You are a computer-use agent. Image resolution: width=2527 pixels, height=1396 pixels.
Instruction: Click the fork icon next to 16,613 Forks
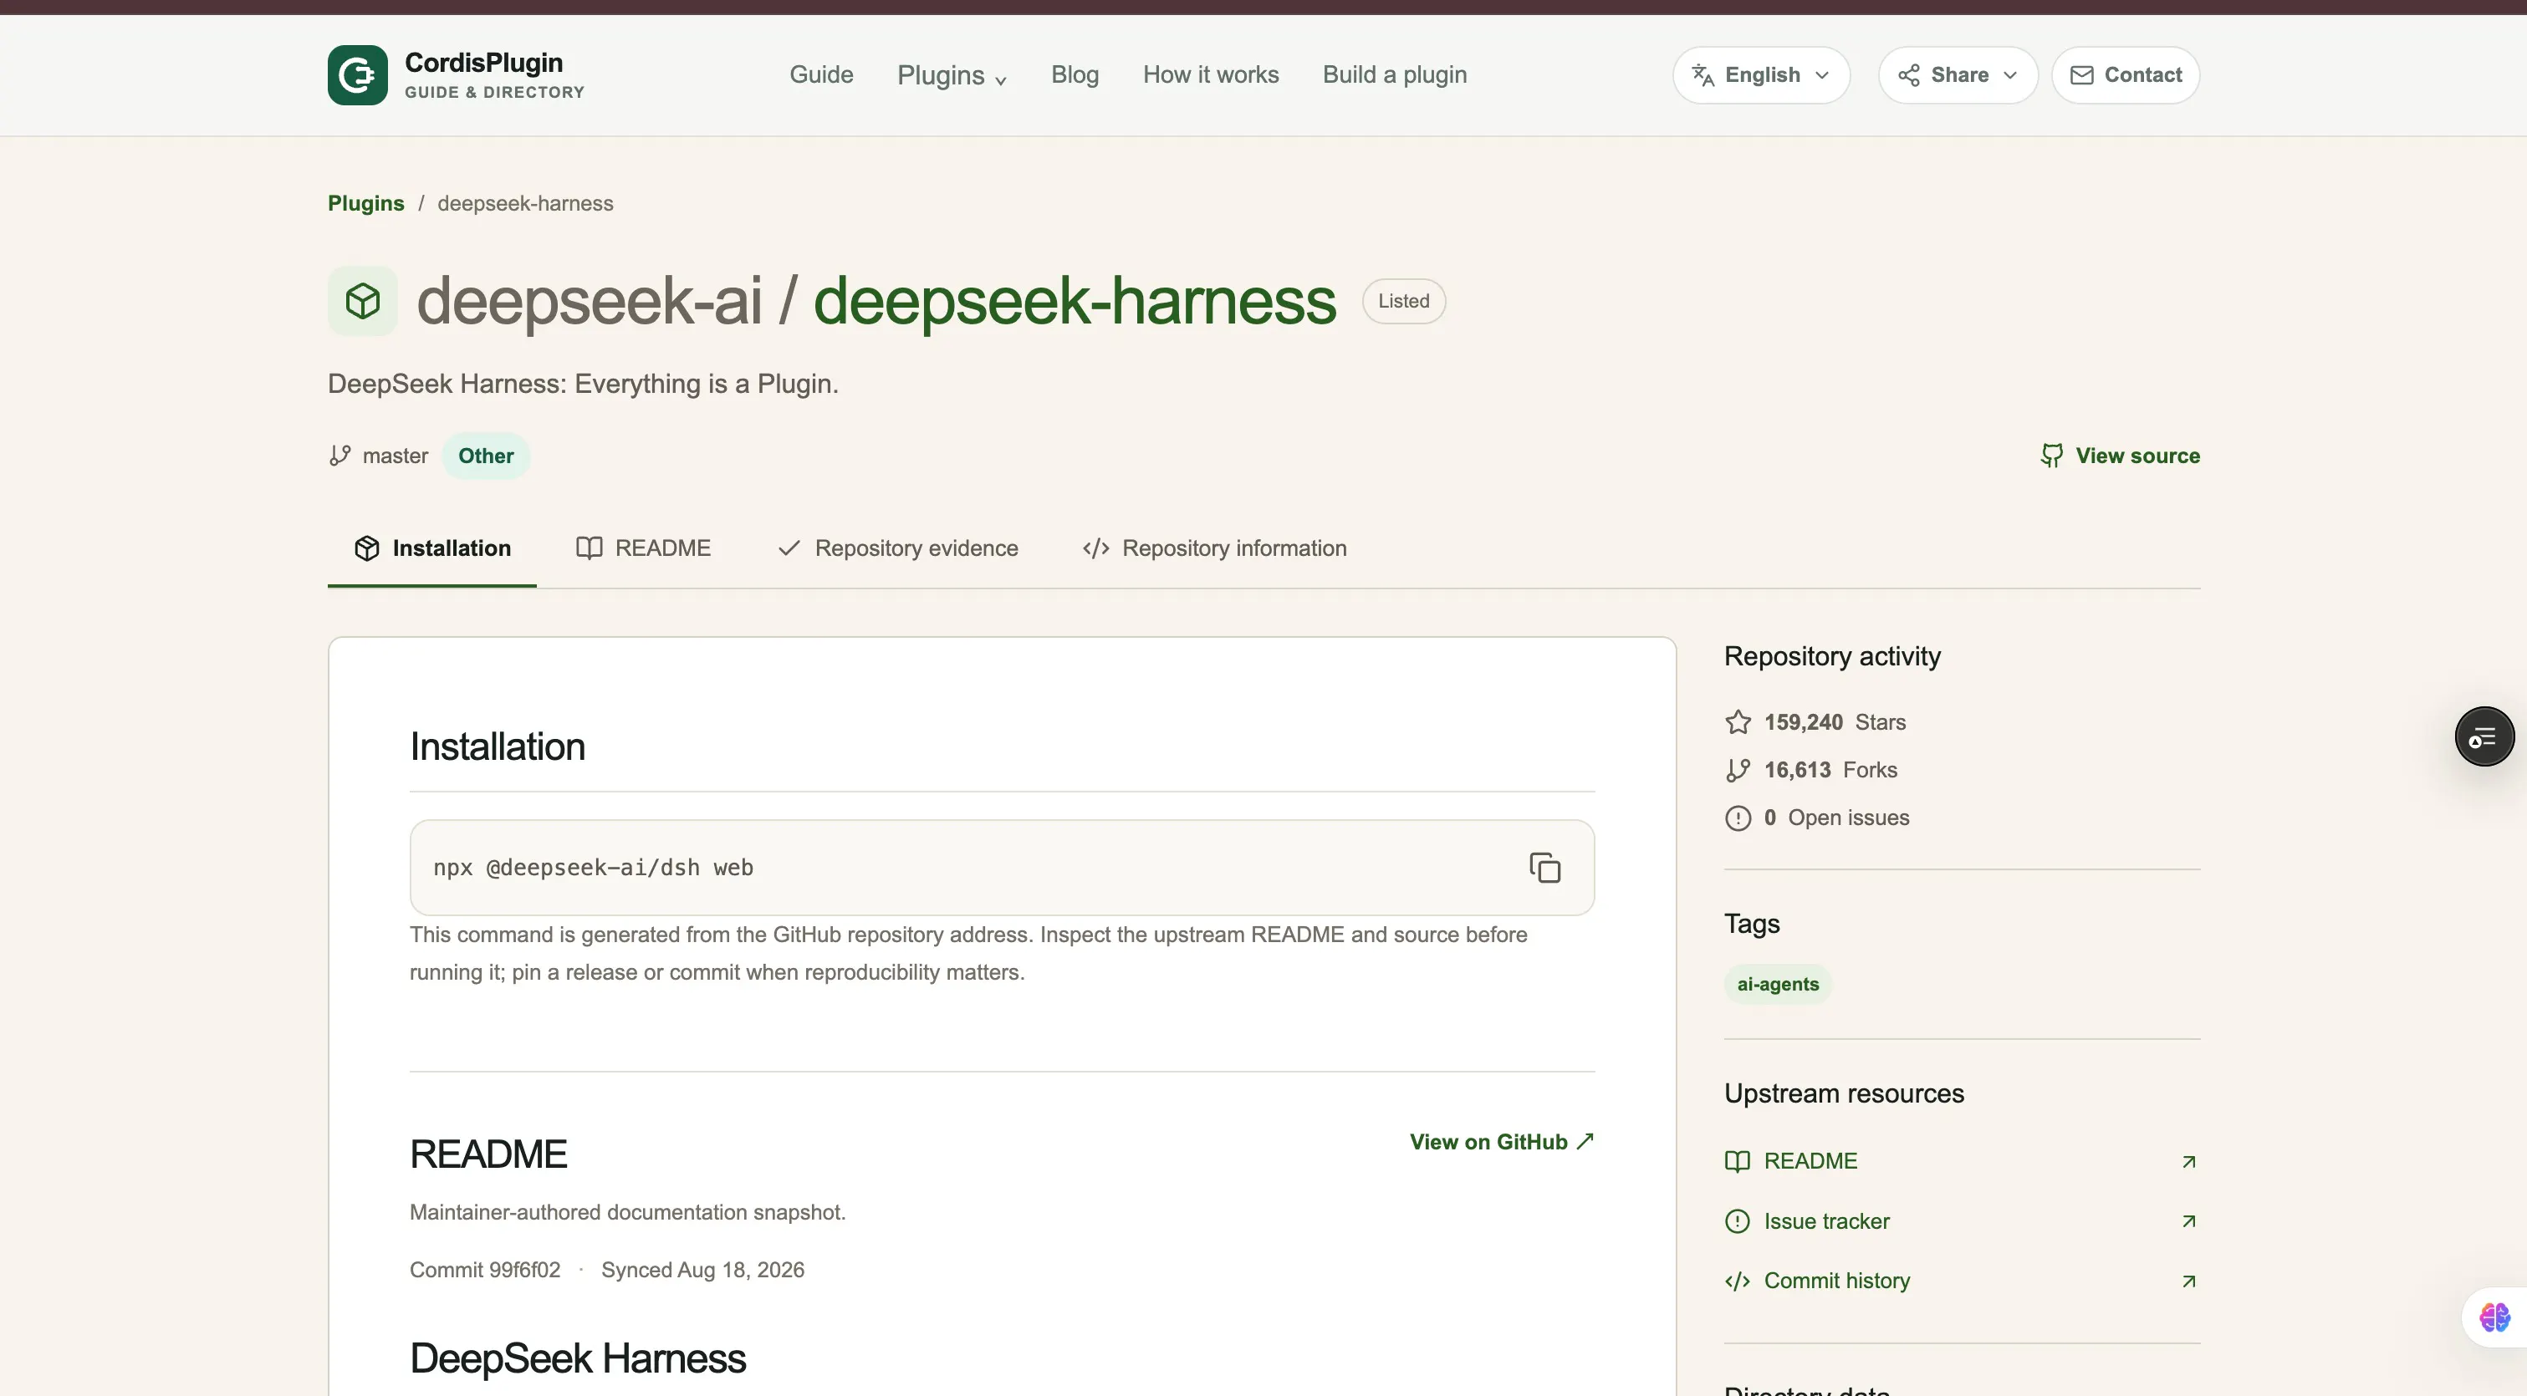click(1738, 771)
